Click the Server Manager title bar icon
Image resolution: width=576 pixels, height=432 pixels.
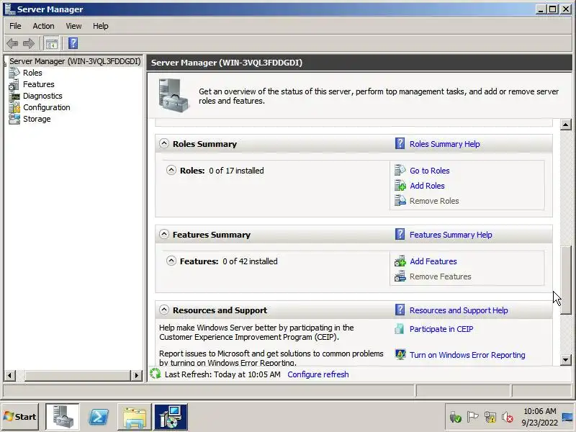(x=9, y=9)
